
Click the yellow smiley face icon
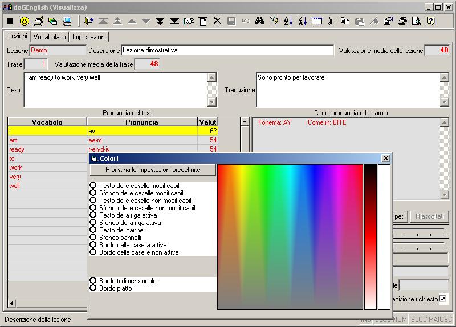point(25,21)
